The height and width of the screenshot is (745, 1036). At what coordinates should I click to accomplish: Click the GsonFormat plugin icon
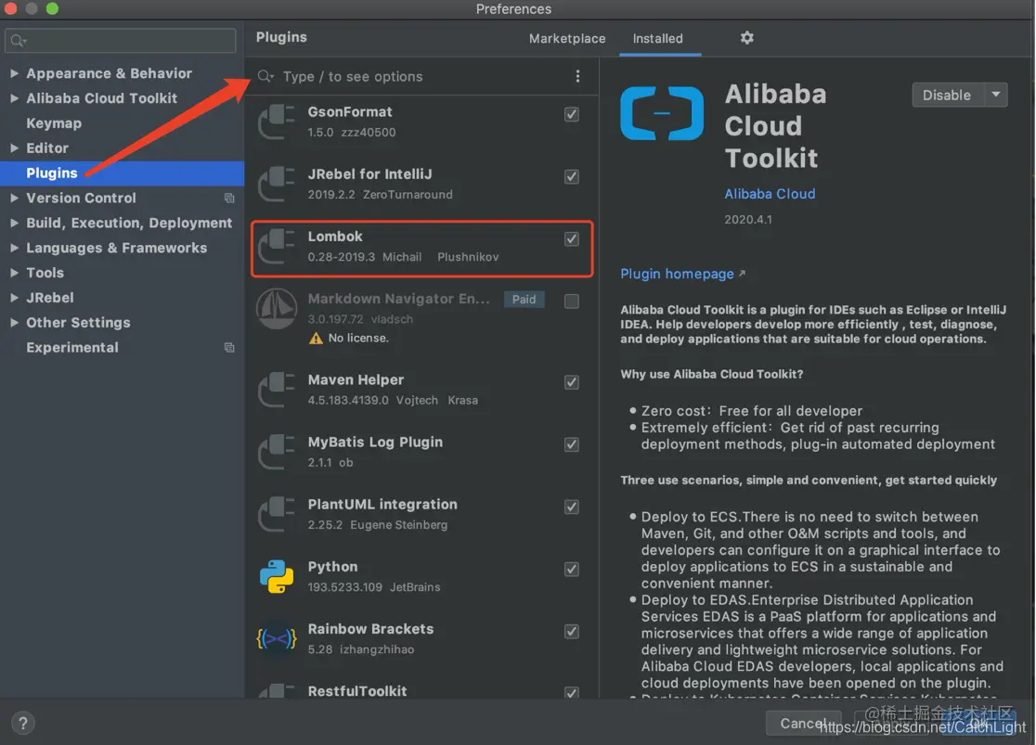[277, 122]
